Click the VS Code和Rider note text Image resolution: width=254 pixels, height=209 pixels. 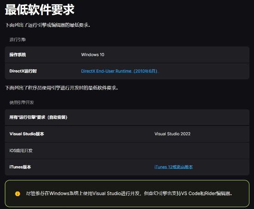206,193
